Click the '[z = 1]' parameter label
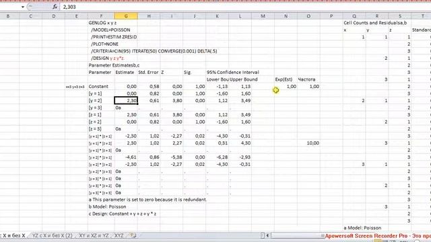 [95, 115]
